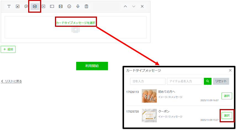Screen dimensions: 237x130
Task: Click the green 利用開始 button
Action: (92, 66)
